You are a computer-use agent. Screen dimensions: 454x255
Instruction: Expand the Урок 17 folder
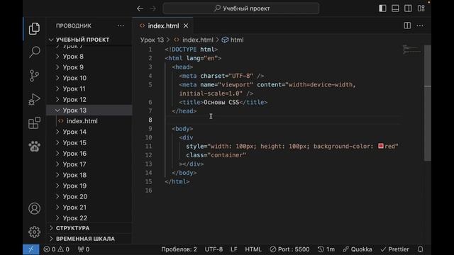click(89, 164)
